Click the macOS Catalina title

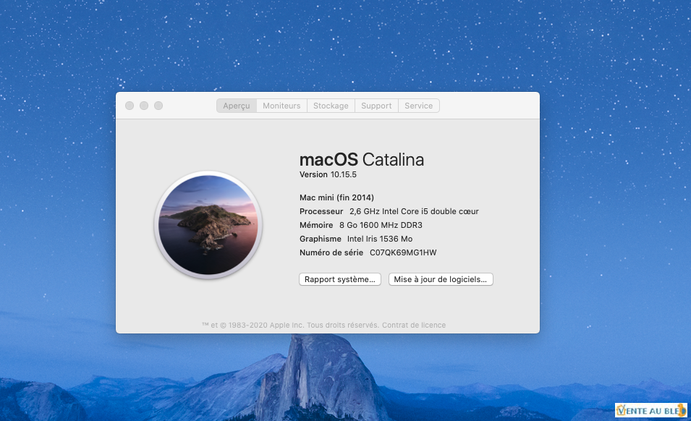tap(362, 159)
